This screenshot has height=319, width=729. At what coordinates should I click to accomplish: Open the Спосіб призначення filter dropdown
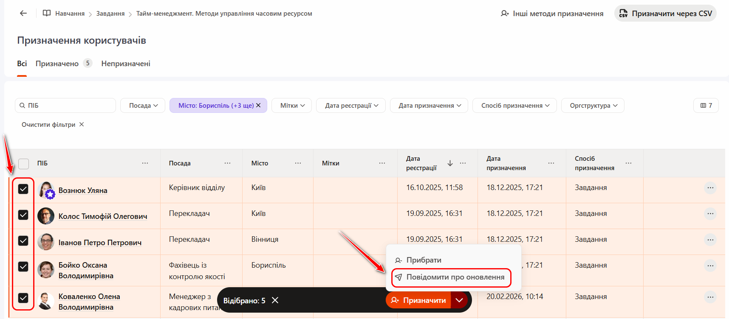514,106
